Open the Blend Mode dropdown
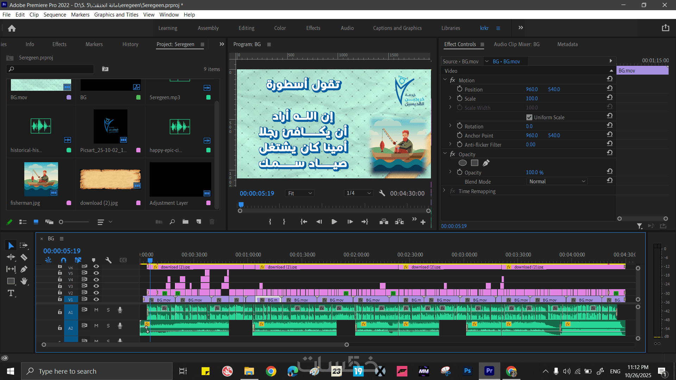 coord(557,182)
